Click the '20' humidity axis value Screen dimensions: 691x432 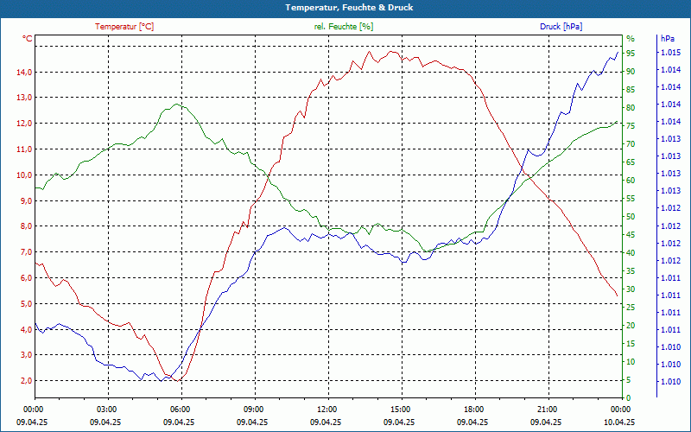[x=631, y=326]
